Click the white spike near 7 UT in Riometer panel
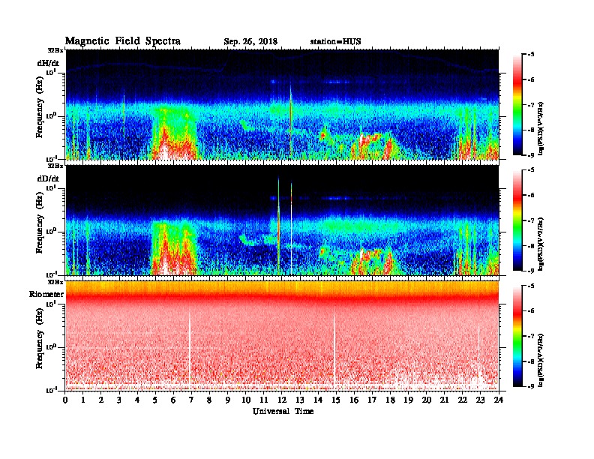 190,349
